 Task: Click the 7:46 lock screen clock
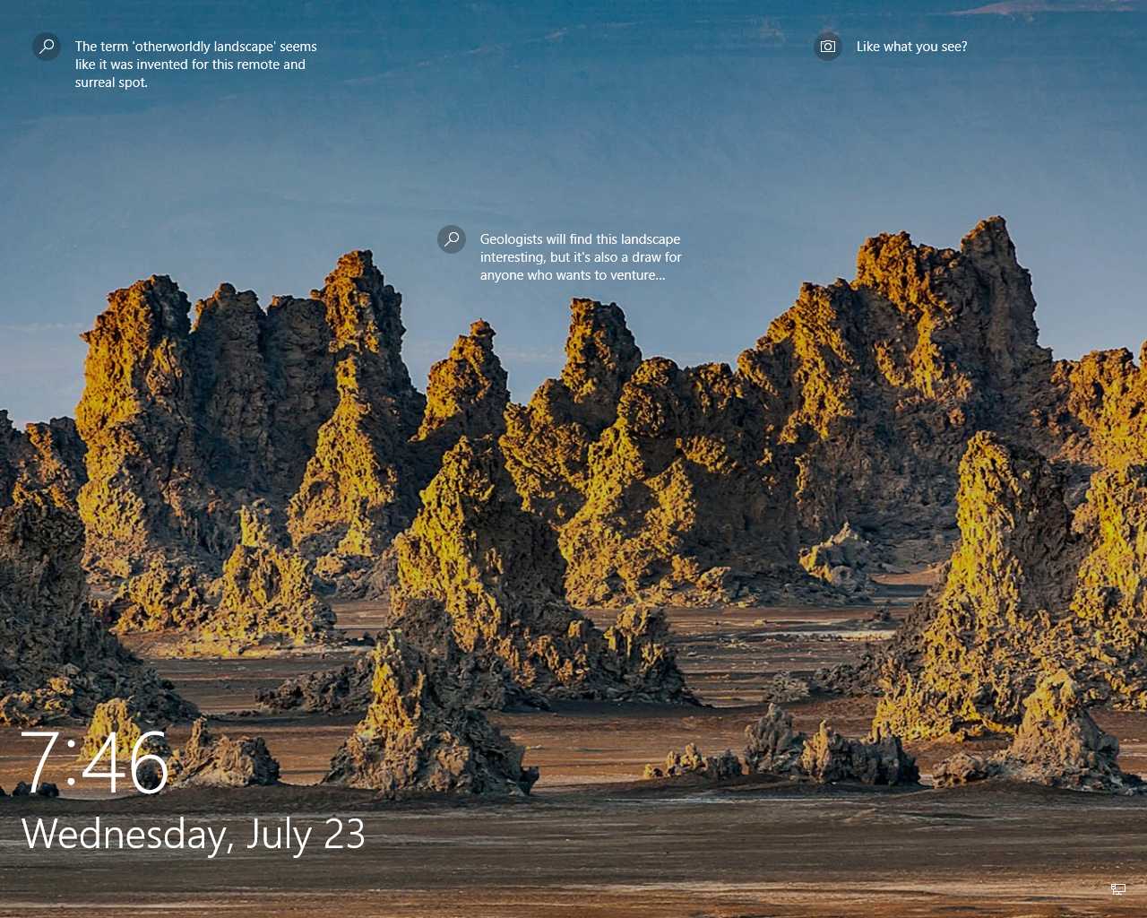pyautogui.click(x=95, y=763)
